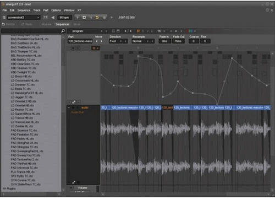Click the 95 bpm tempo field

[64, 18]
